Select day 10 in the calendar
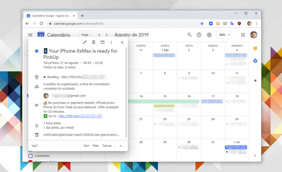282x172 pixels. point(213,73)
